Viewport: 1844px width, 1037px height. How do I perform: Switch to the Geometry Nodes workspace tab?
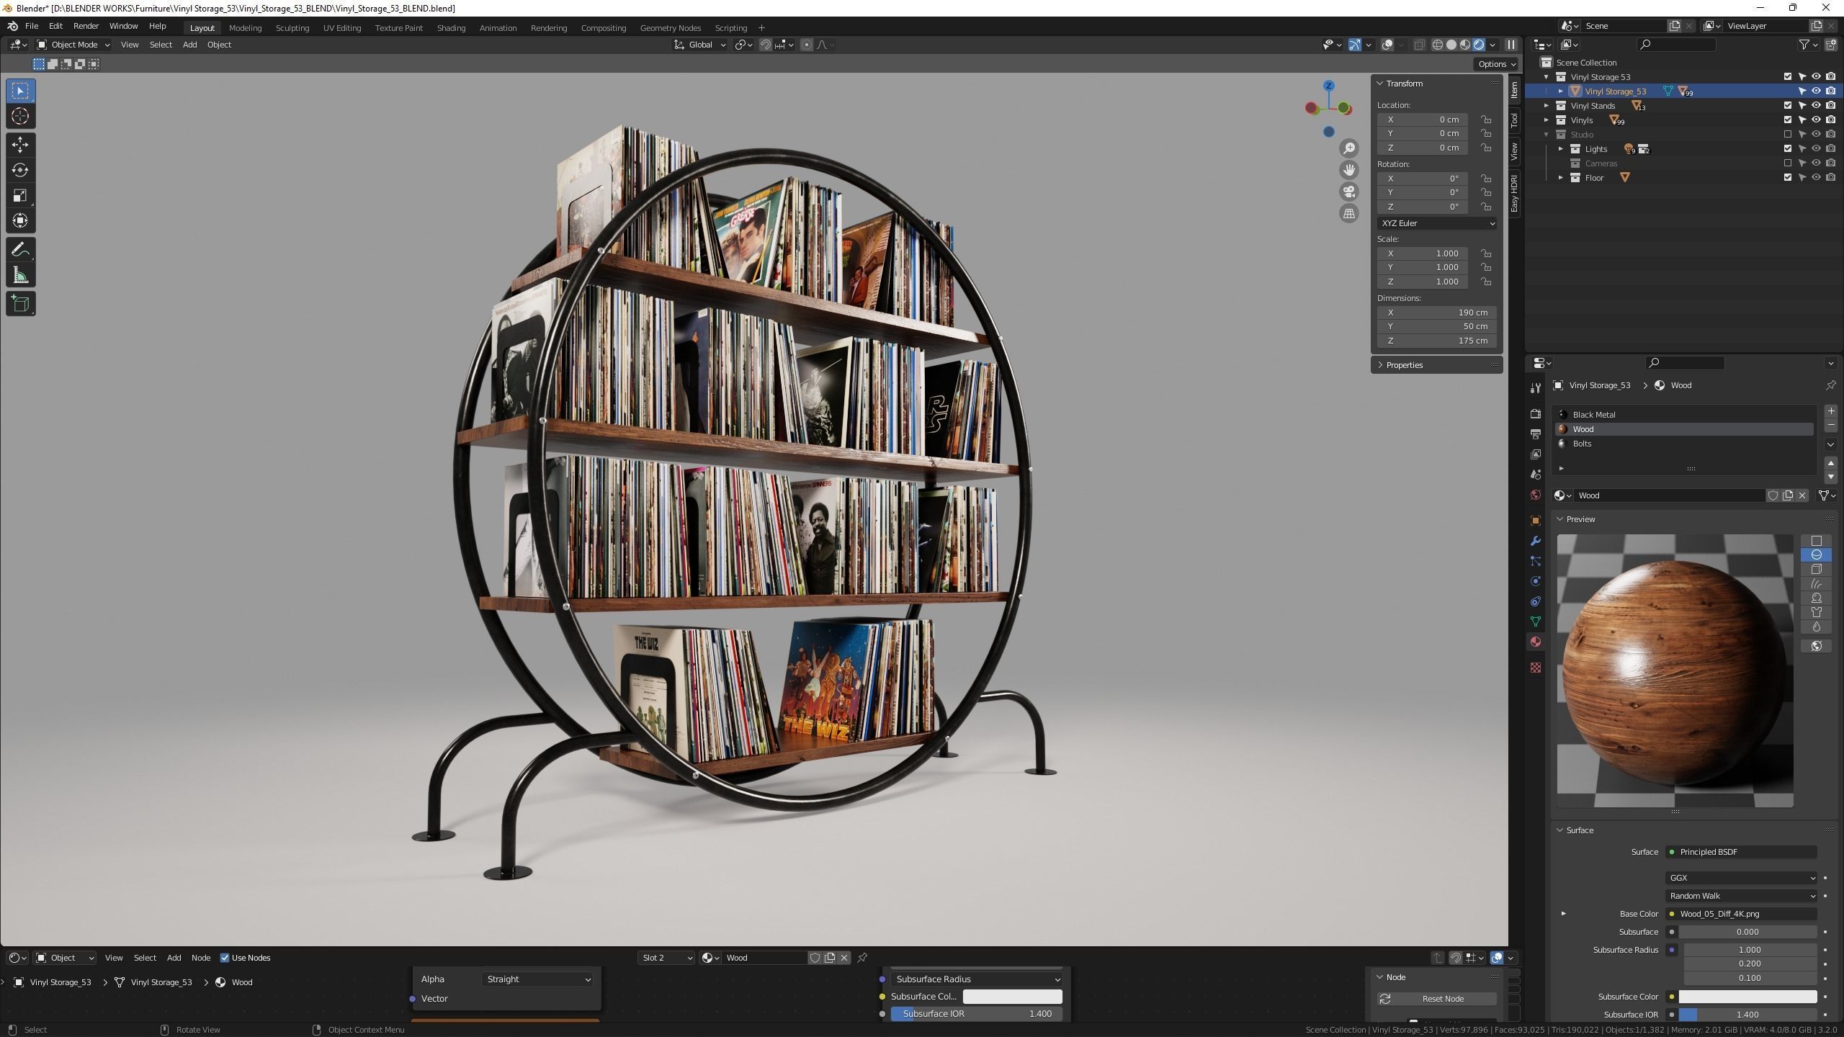coord(670,28)
